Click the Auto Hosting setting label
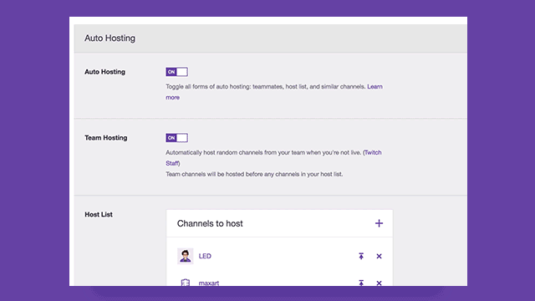The image size is (535, 301). pos(104,72)
